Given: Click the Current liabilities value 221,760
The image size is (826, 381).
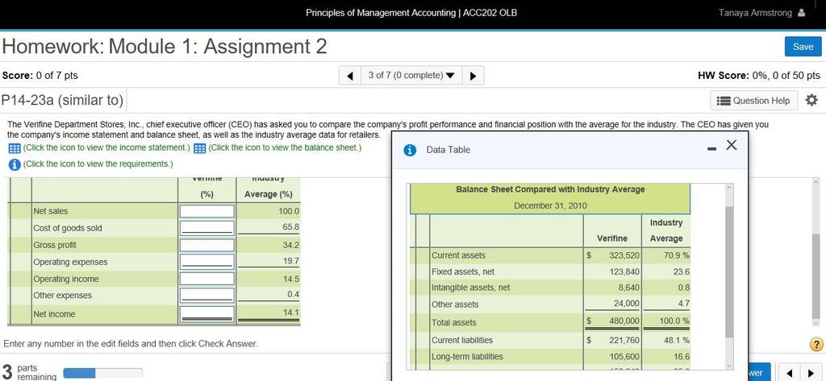Looking at the screenshot, I should 624,340.
